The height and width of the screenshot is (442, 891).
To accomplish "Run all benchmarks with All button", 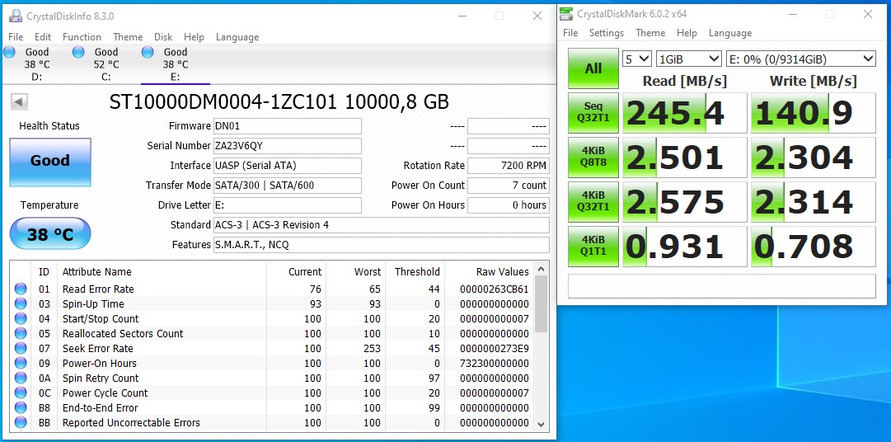I will pos(593,68).
